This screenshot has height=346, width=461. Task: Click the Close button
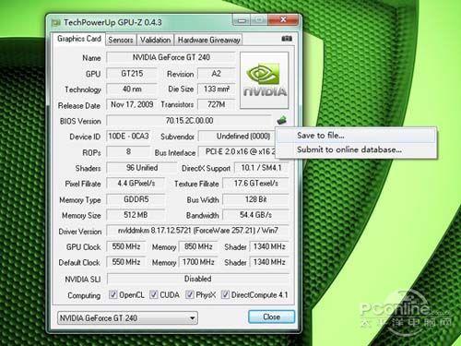271,316
